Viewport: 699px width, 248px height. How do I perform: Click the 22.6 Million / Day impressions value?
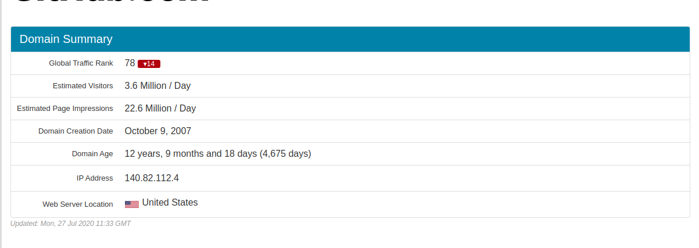(160, 108)
